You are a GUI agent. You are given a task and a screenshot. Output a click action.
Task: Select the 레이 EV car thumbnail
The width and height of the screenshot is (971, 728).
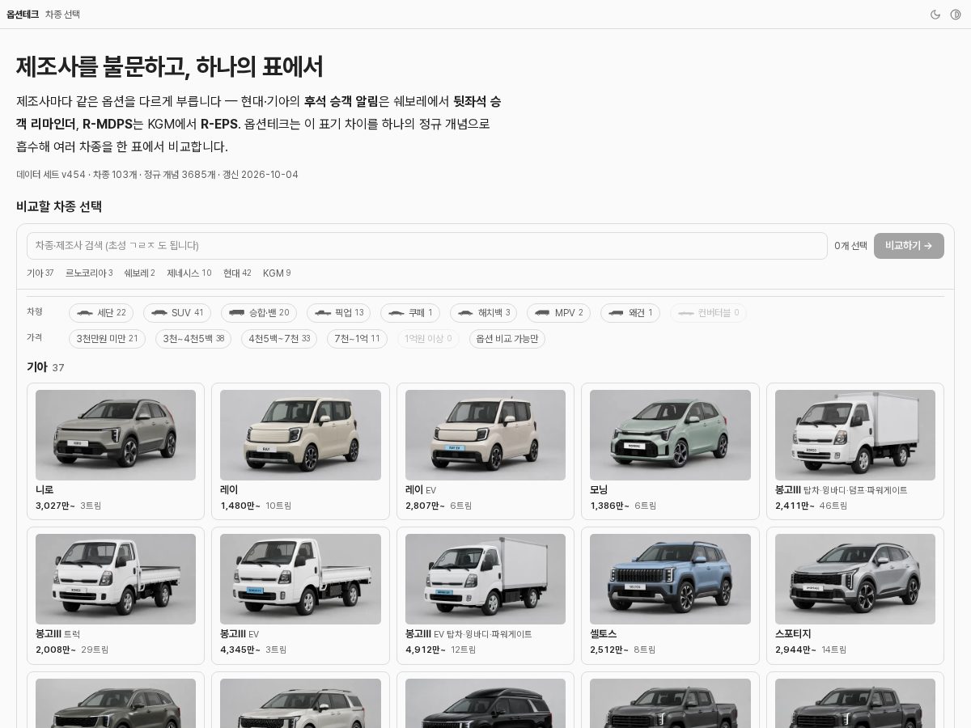tap(485, 435)
